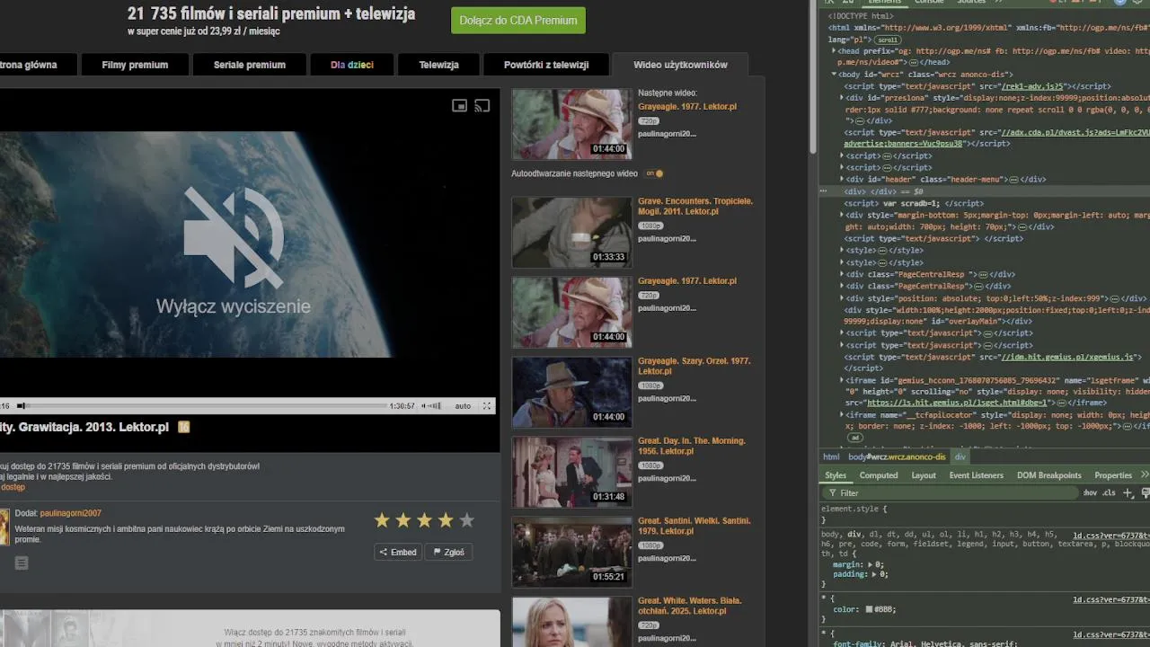Viewport: 1150px width, 647px height.
Task: Toggle :hov element state panel
Action: (1090, 492)
